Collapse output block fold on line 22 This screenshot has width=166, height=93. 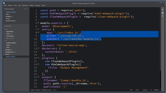[38, 77]
